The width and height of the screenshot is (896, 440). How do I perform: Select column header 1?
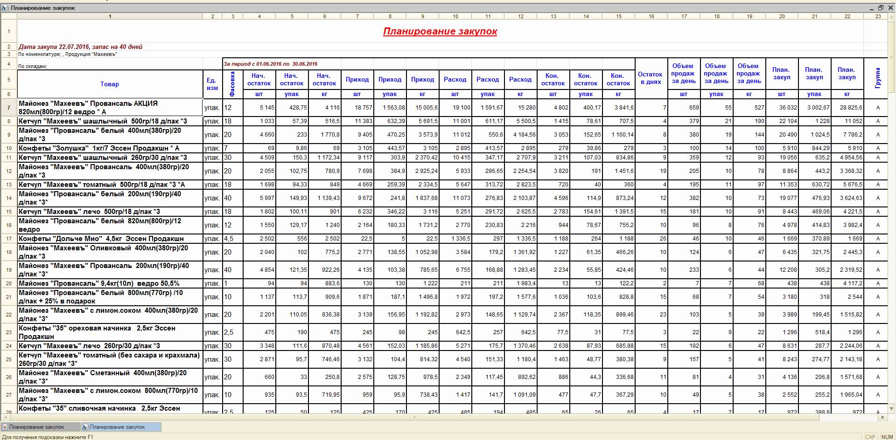click(x=110, y=16)
